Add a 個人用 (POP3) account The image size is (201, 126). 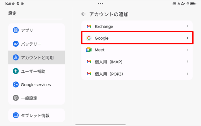pos(137,74)
